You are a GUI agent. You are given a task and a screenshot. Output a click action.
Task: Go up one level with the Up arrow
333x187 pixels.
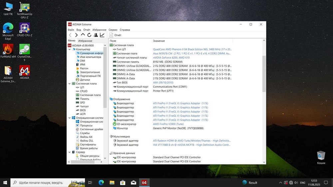(83, 35)
